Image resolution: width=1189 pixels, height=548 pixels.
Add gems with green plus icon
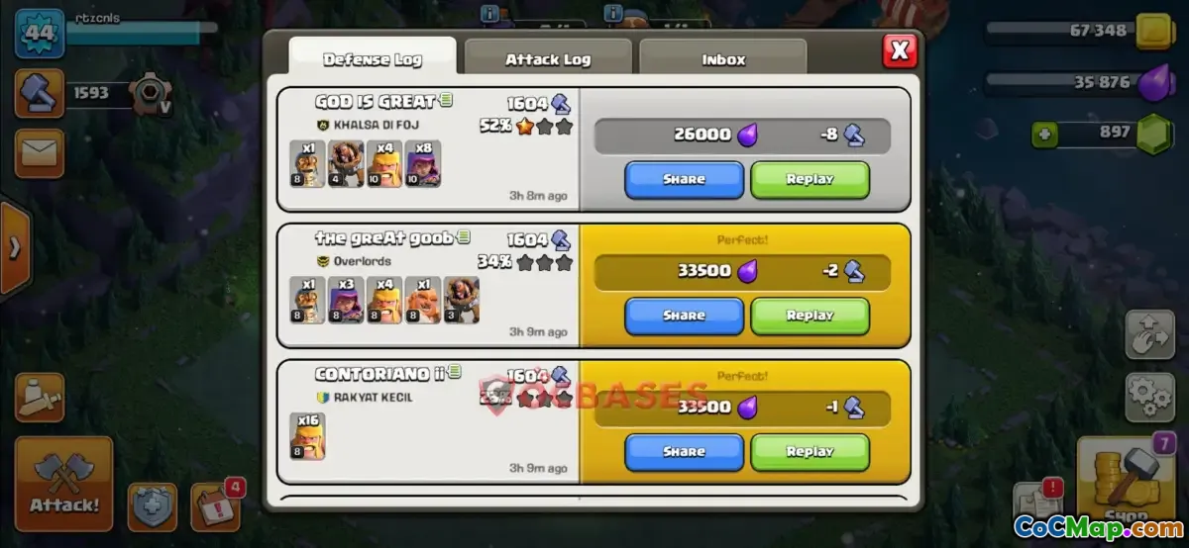pos(1041,134)
